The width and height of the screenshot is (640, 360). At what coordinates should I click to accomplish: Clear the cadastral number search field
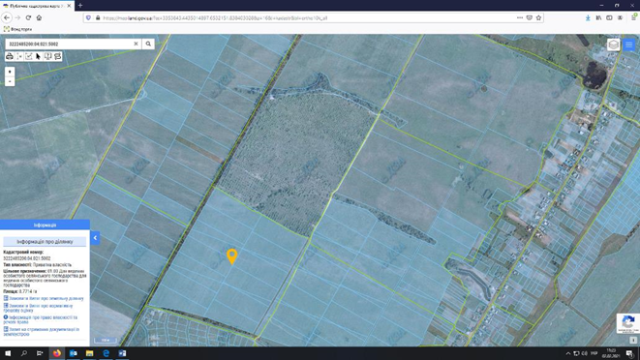point(136,44)
